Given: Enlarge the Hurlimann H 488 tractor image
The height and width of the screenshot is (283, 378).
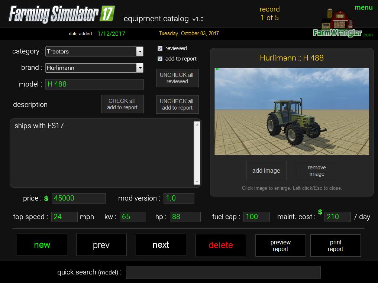Looking at the screenshot, I should [292, 111].
